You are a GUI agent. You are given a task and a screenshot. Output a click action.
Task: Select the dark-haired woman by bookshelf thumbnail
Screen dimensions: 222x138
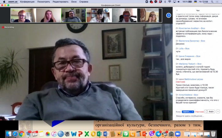click(99, 15)
